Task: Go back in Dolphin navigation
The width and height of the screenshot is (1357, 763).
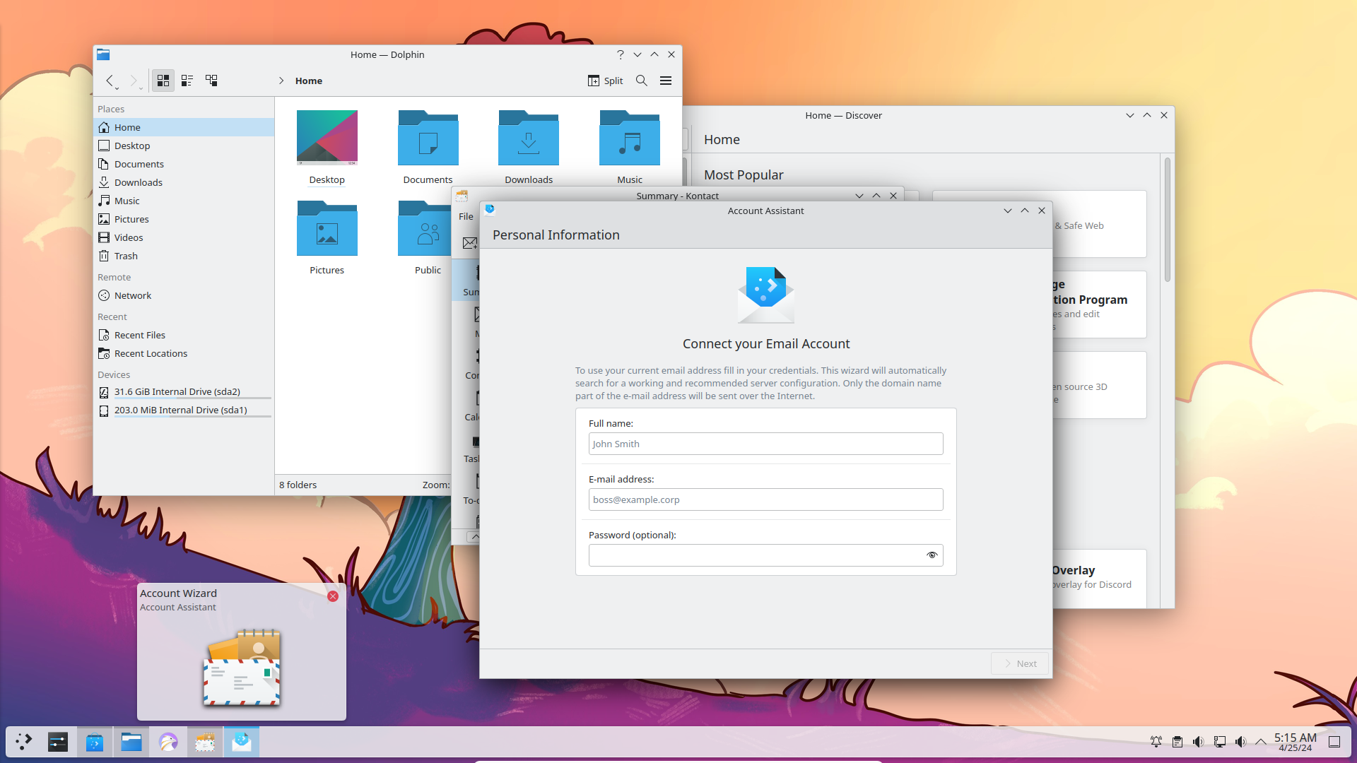Action: (110, 81)
